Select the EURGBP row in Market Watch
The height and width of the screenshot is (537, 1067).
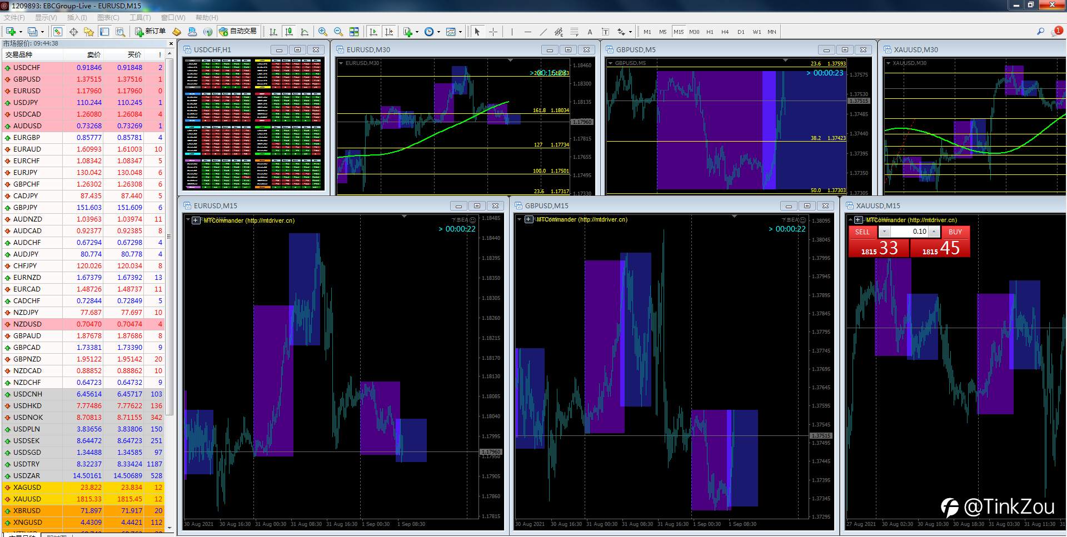coord(83,137)
